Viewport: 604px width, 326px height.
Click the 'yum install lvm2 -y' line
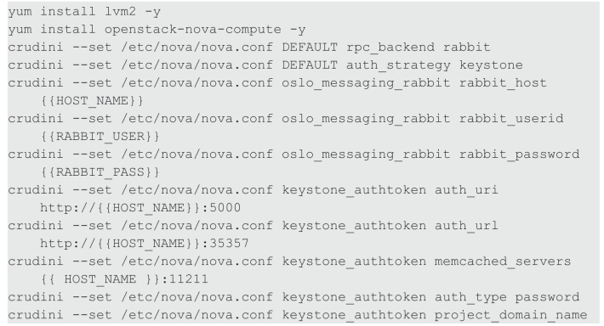(x=84, y=12)
